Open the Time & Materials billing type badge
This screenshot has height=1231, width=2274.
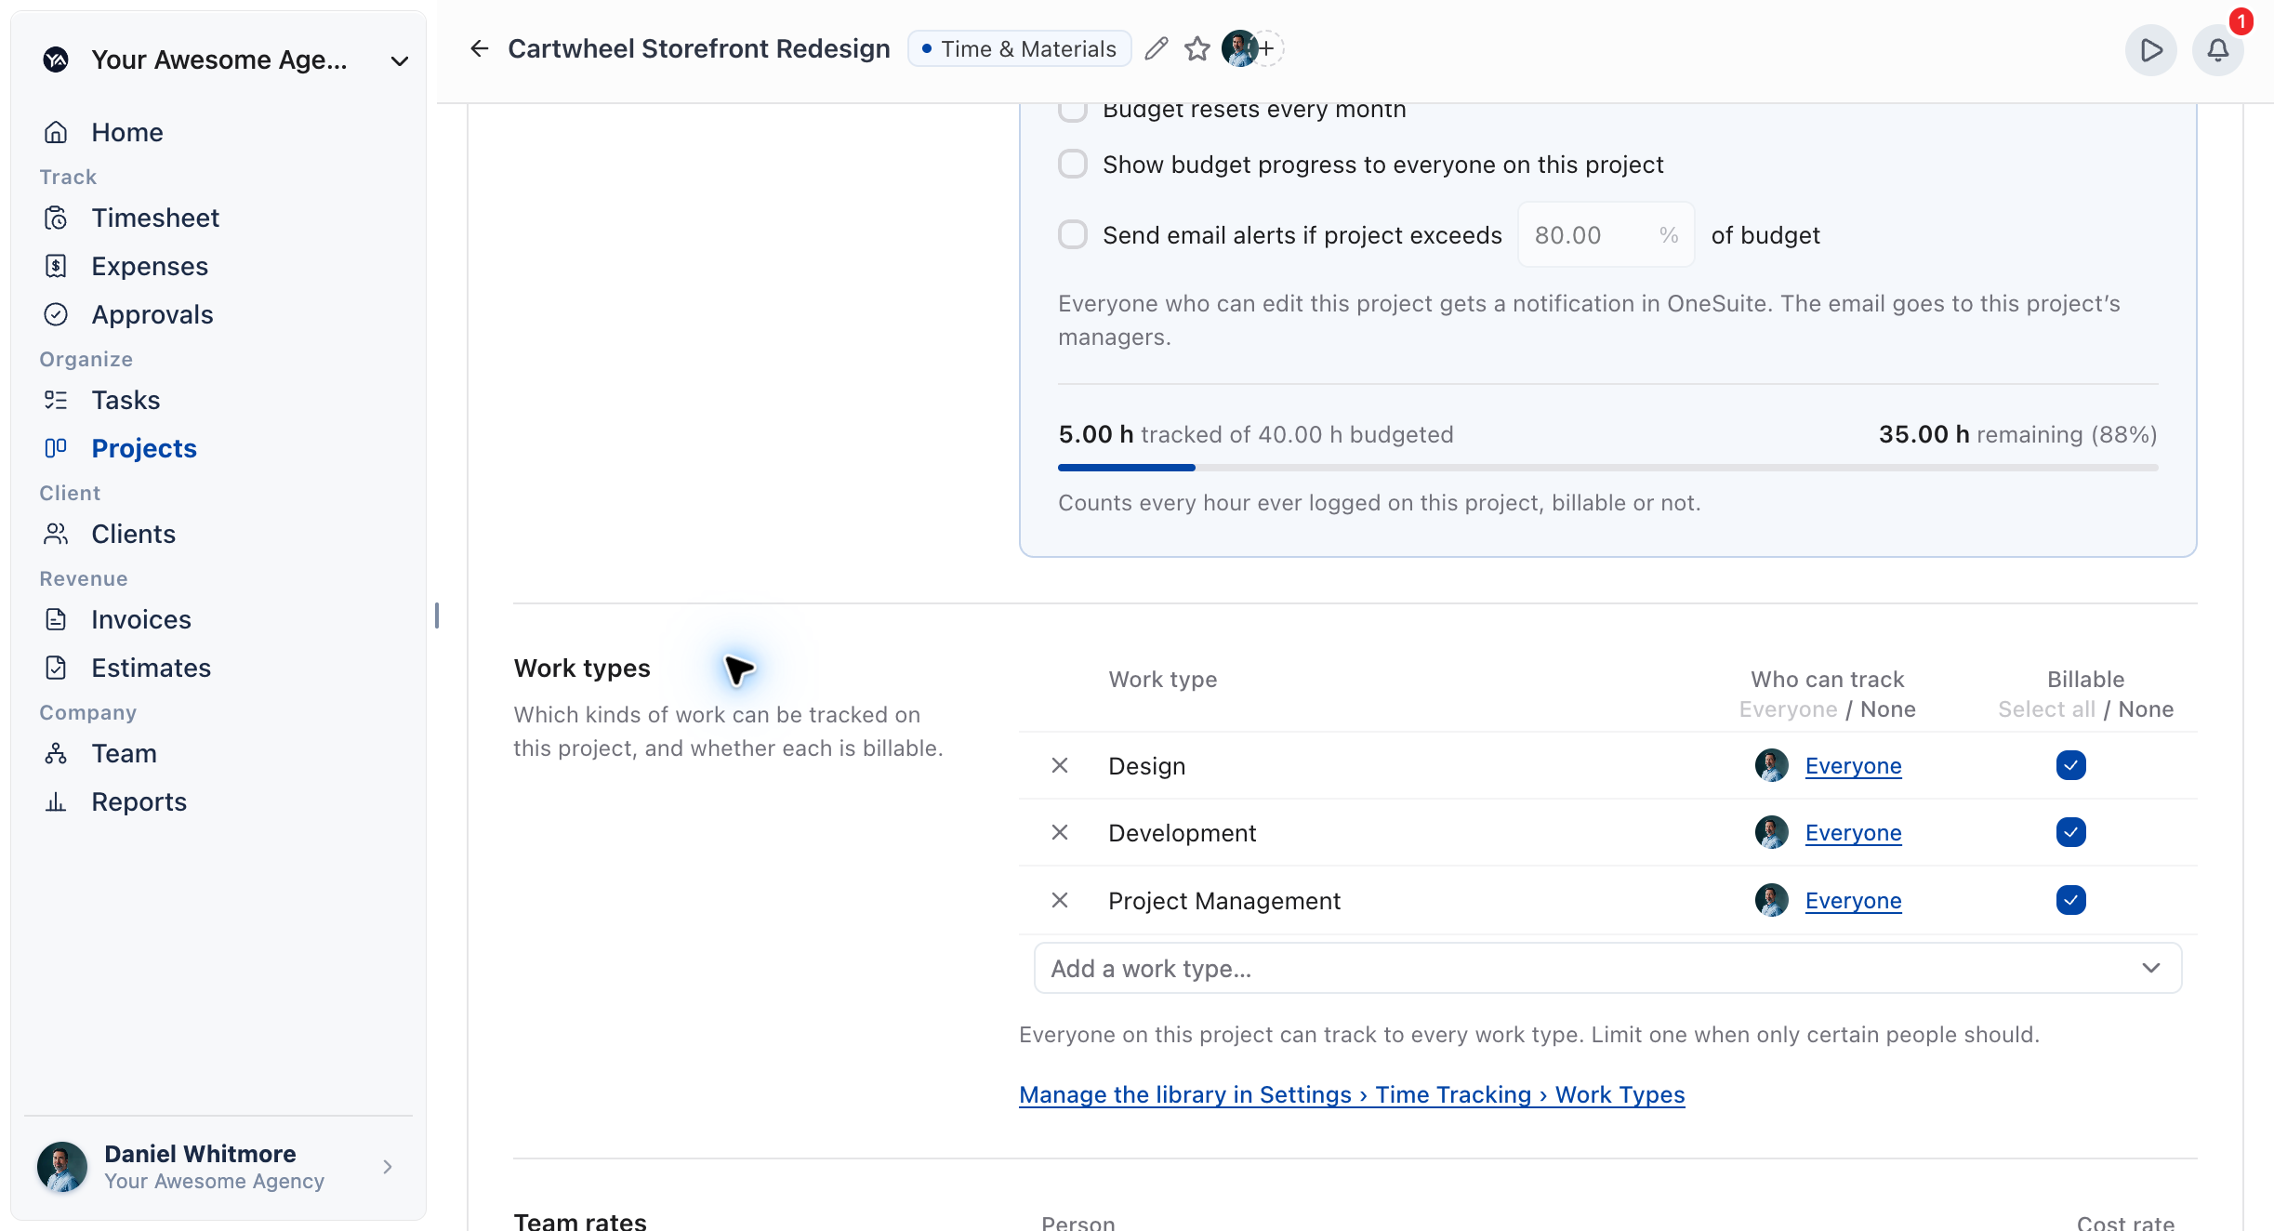tap(1019, 48)
